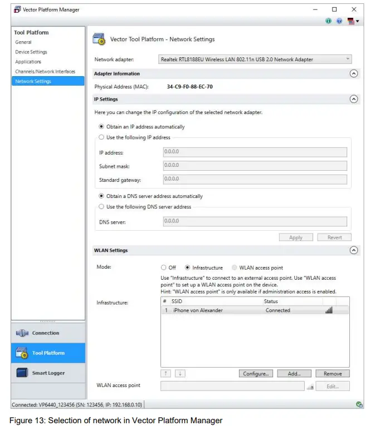The image size is (380, 426).
Task: Select Obtain an IP address automatically
Action: click(101, 127)
